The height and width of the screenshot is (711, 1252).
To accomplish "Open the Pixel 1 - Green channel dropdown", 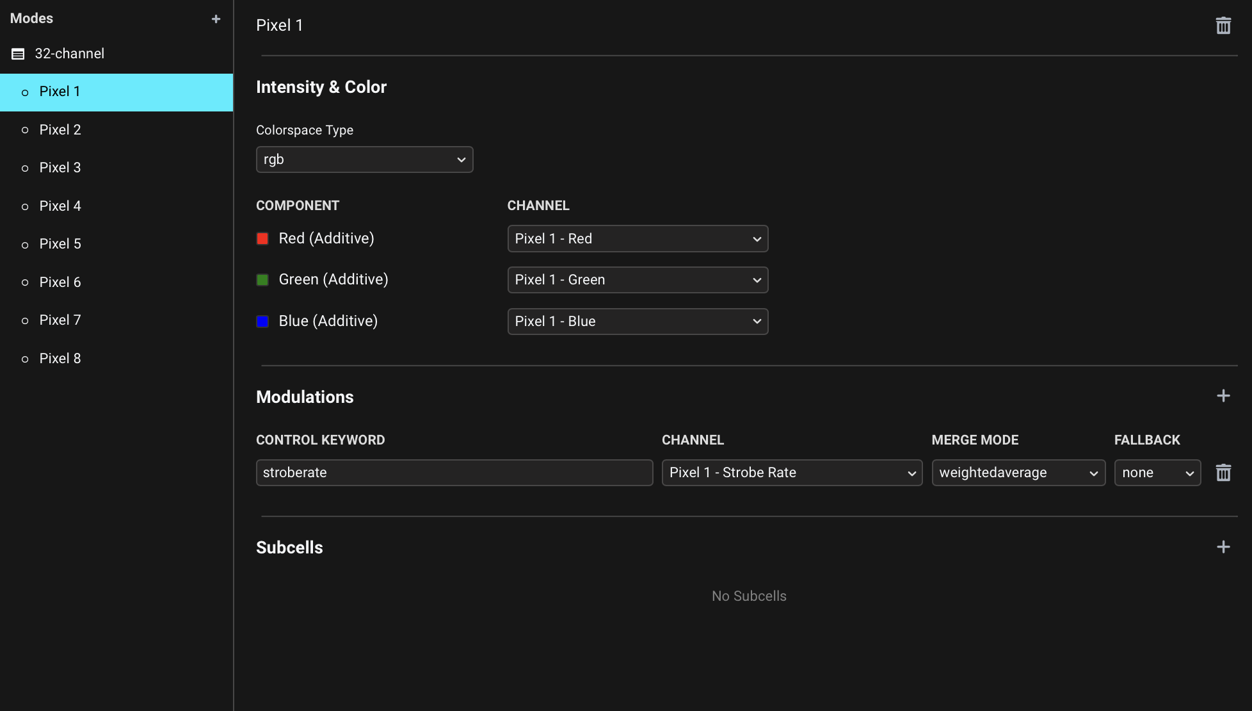I will [638, 280].
